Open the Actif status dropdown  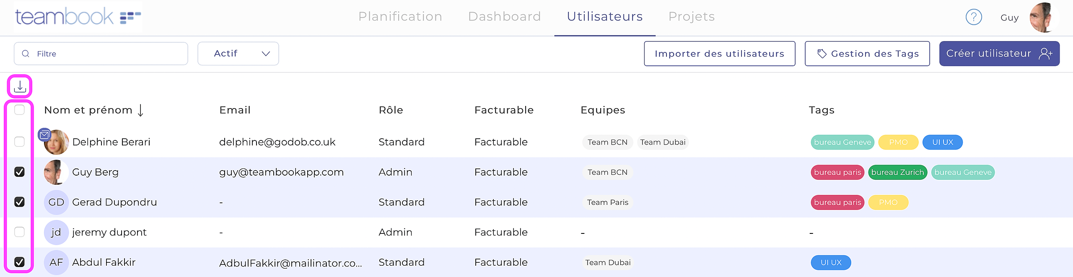click(x=238, y=54)
